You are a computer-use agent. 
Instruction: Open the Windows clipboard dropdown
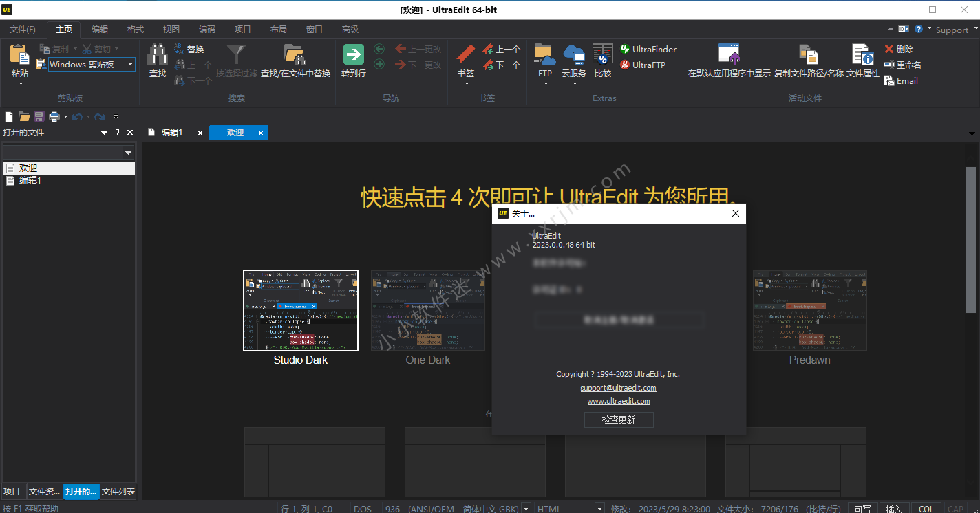coord(130,65)
